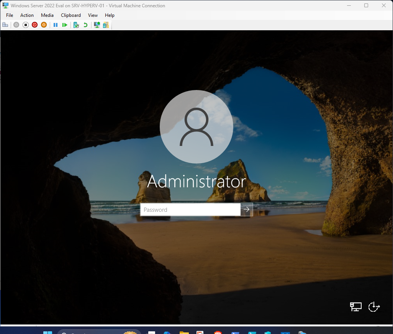Revert the VM to its last checkpoint
Image resolution: width=393 pixels, height=334 pixels.
point(85,25)
